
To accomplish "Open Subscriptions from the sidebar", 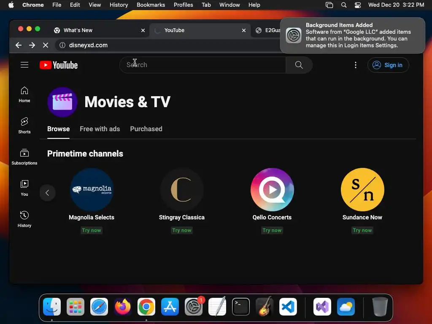I will click(24, 157).
